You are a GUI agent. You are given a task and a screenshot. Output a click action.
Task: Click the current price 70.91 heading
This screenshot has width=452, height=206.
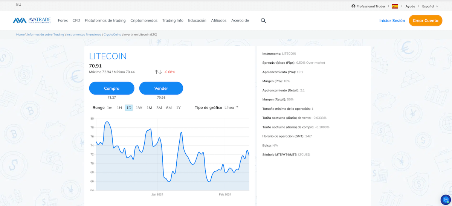coord(95,66)
